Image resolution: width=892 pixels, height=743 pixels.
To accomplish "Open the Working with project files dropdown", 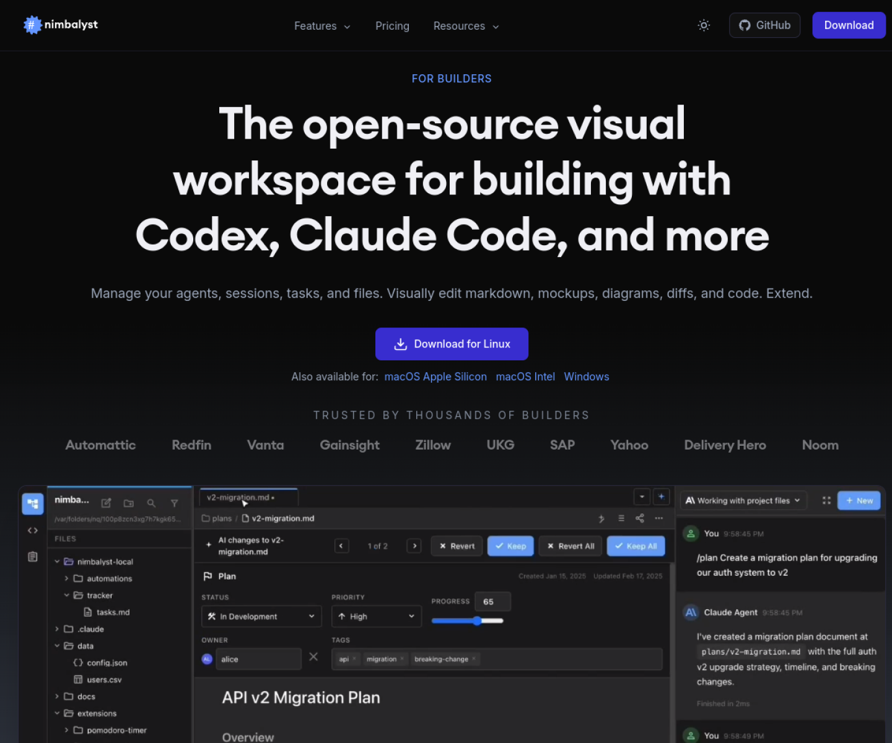I will coord(743,501).
